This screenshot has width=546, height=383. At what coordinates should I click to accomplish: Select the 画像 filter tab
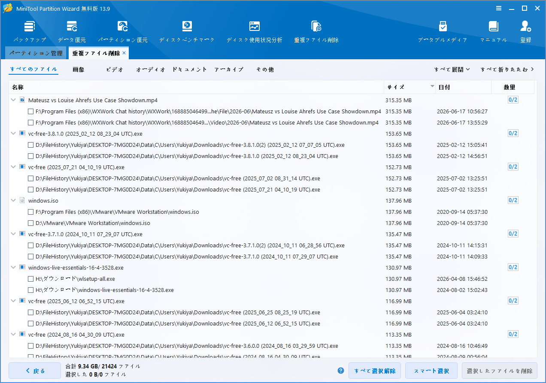tap(79, 69)
